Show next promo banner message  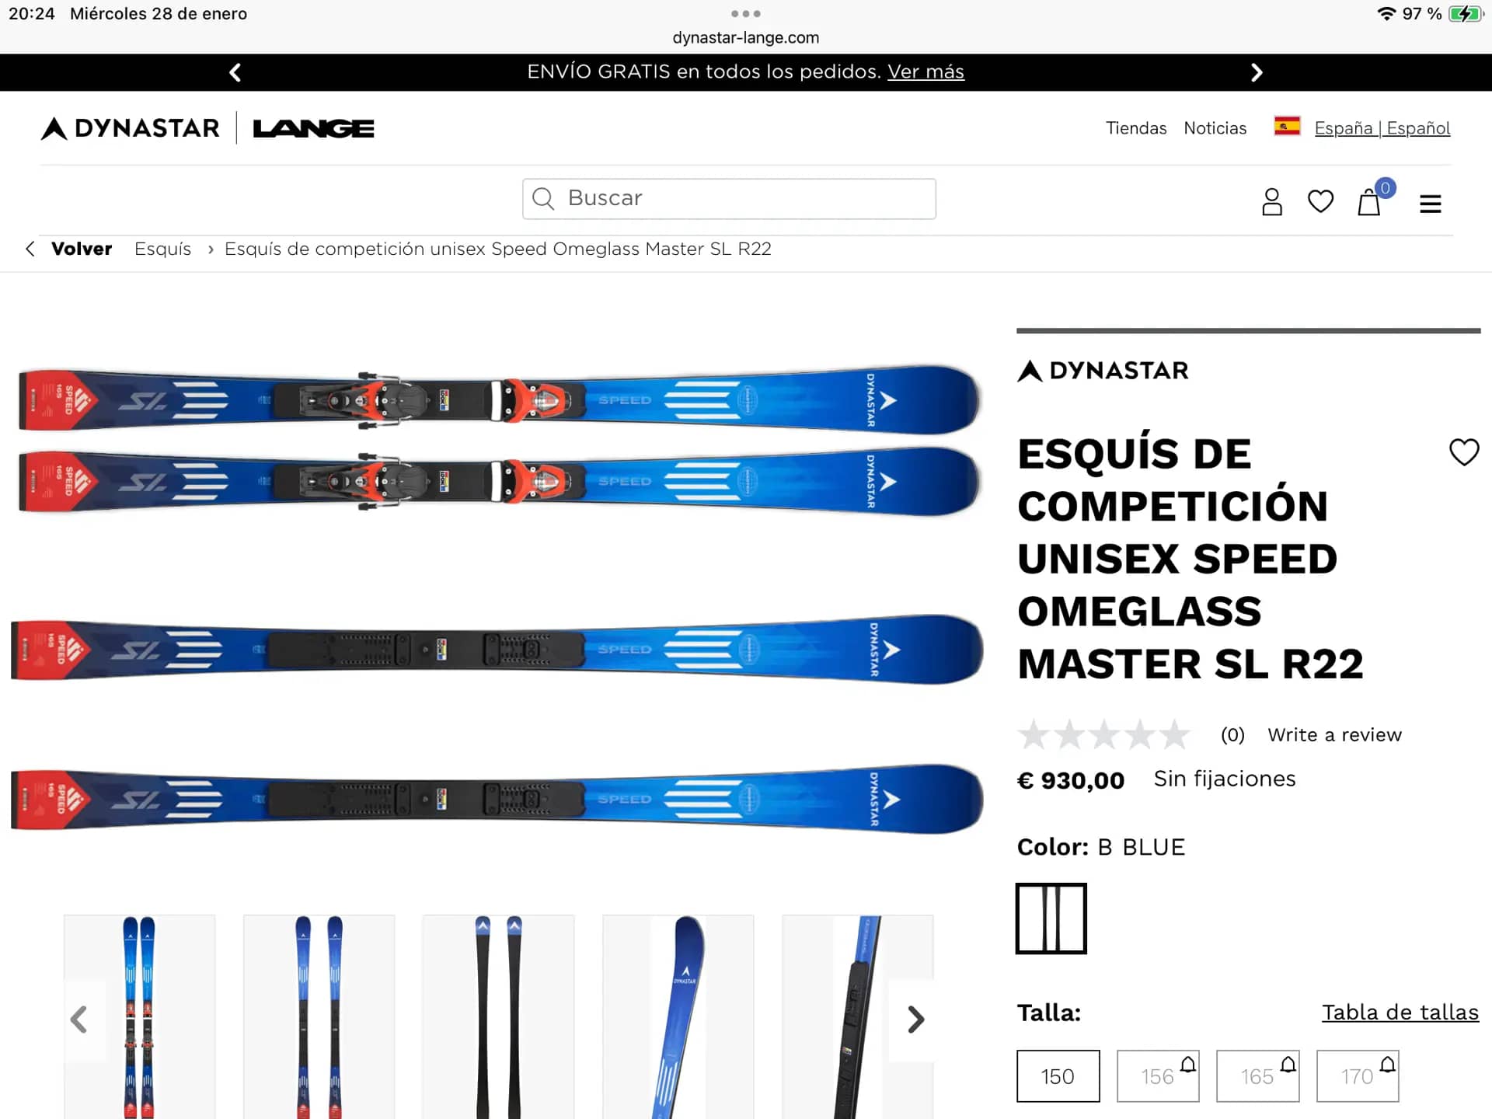tap(1257, 72)
